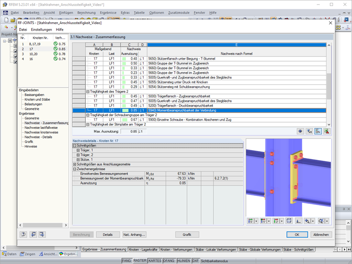
Task: Click the previous table arrow icon
Action: 33,234
